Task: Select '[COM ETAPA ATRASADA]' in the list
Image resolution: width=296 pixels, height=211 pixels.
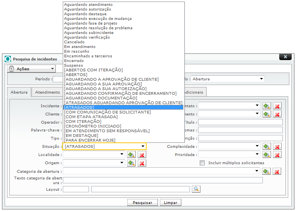Action: (x=91, y=117)
